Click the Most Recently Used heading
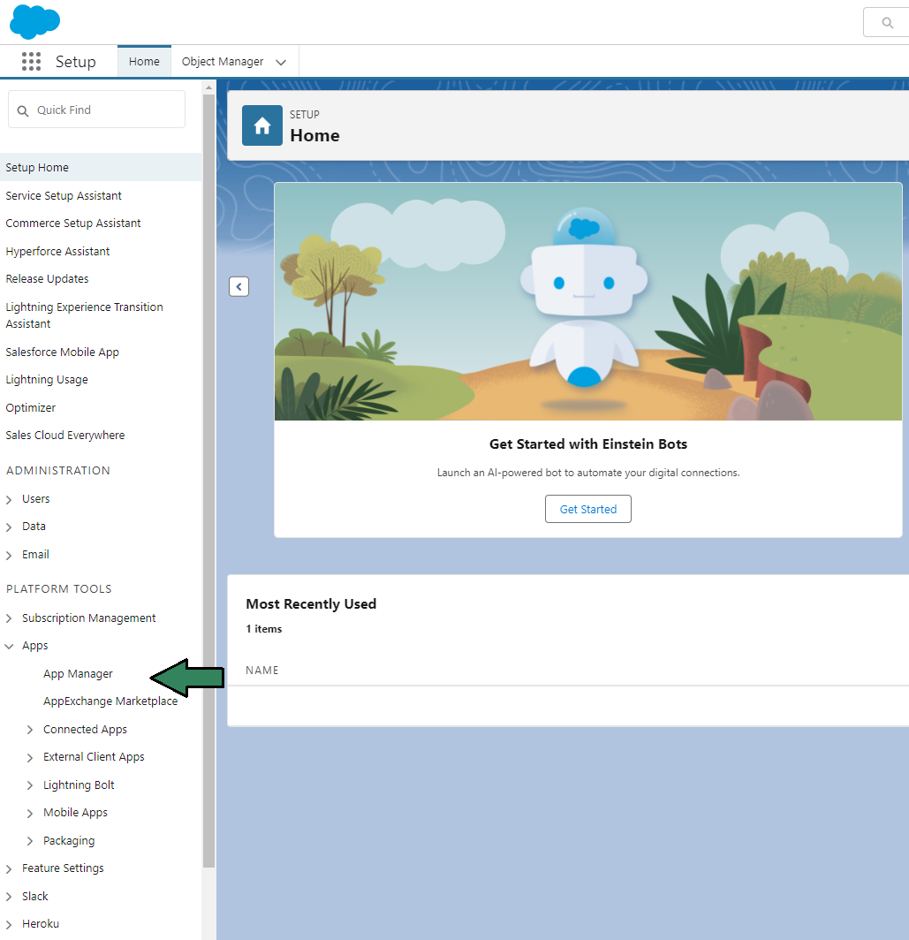Viewport: 909px width, 940px height. (311, 603)
